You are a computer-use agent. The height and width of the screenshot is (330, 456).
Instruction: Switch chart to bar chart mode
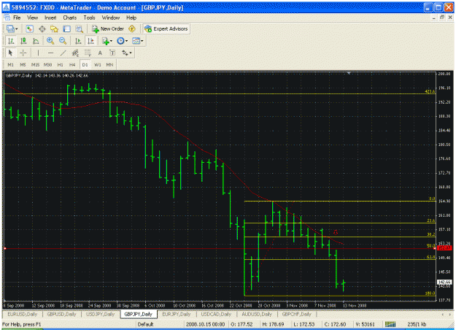coord(11,41)
